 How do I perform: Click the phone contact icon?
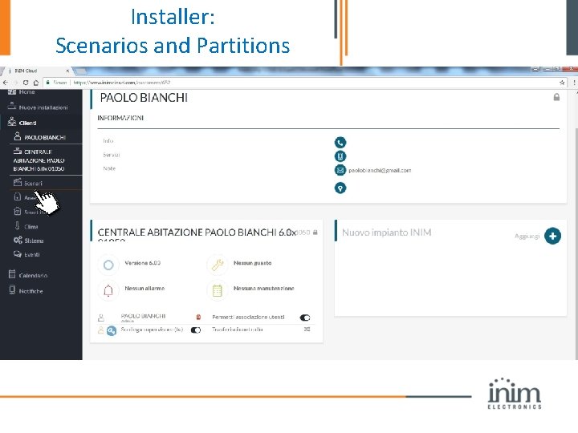point(340,142)
